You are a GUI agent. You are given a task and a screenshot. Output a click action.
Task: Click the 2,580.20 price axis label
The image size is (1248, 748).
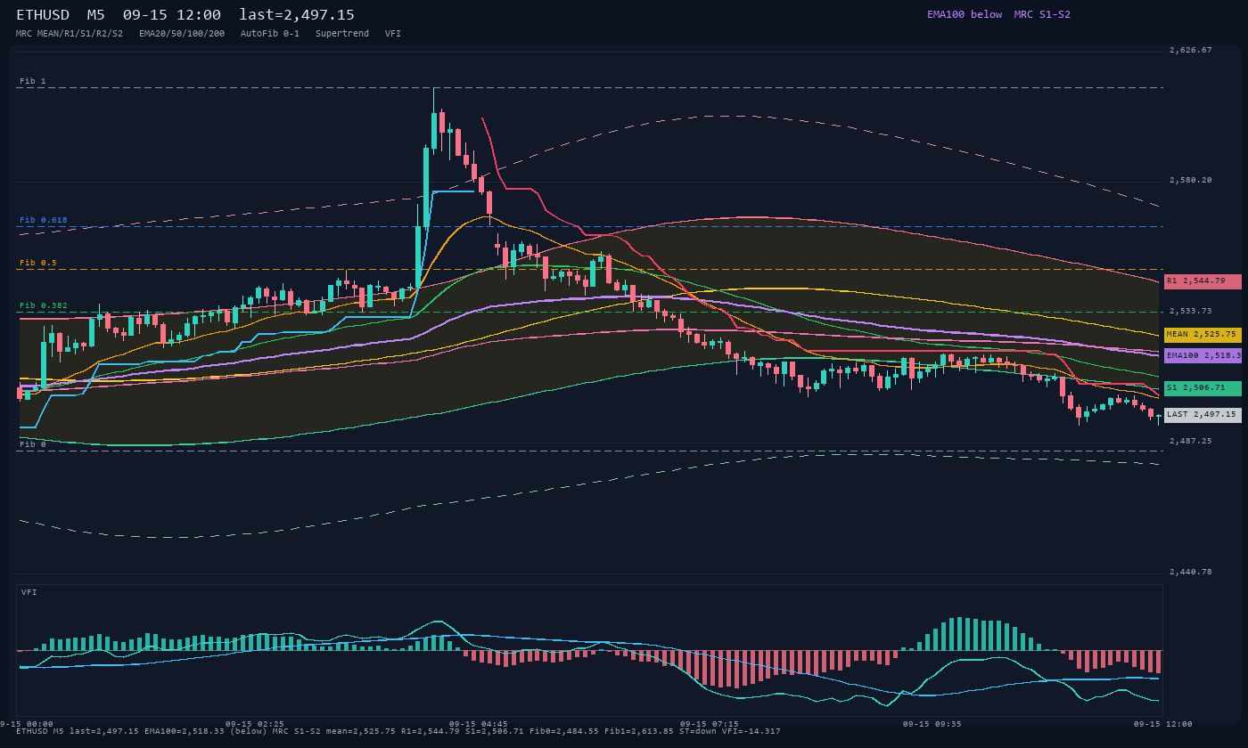(x=1191, y=181)
